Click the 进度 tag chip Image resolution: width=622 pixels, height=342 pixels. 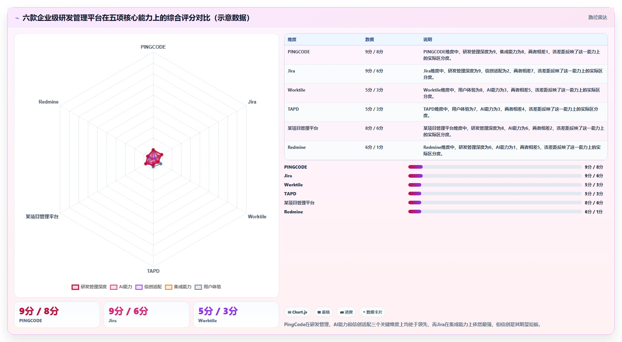pos(346,312)
